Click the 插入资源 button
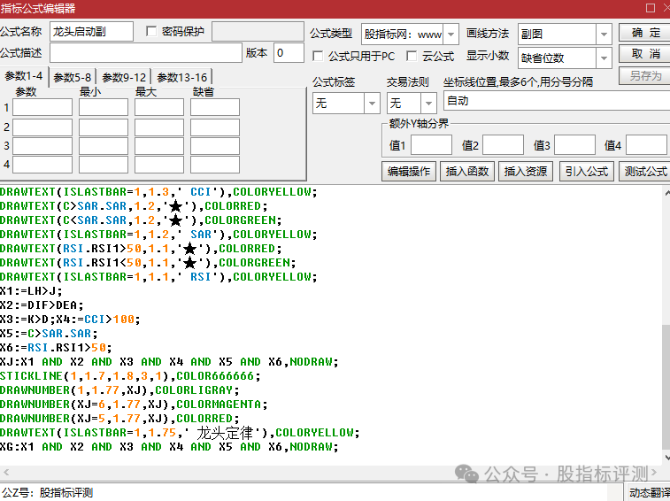The width and height of the screenshot is (670, 501). point(526,172)
